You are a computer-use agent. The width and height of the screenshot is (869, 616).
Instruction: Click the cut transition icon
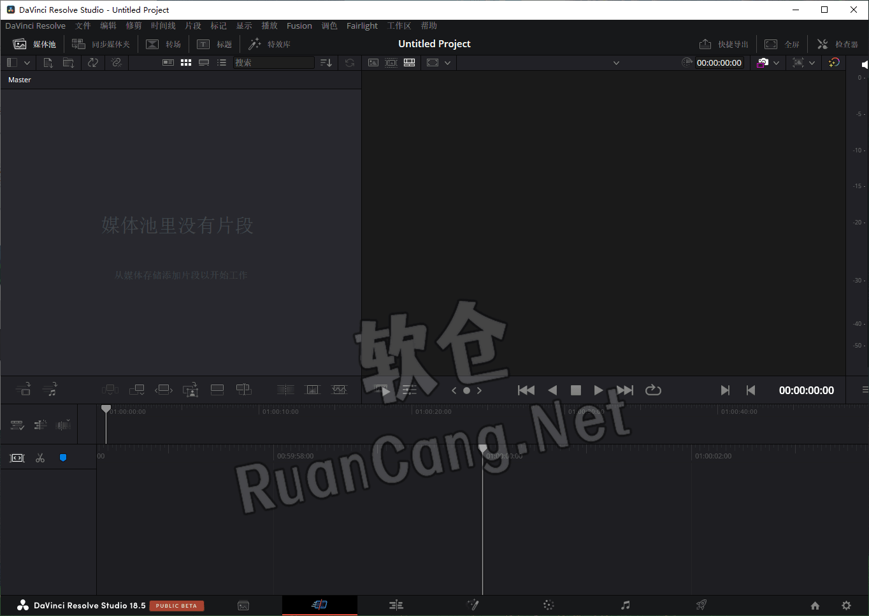[285, 390]
